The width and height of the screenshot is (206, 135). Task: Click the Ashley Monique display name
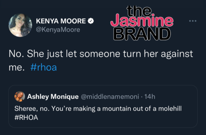pyautogui.click(x=53, y=97)
